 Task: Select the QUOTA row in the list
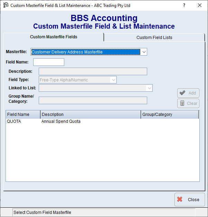pos(14,121)
